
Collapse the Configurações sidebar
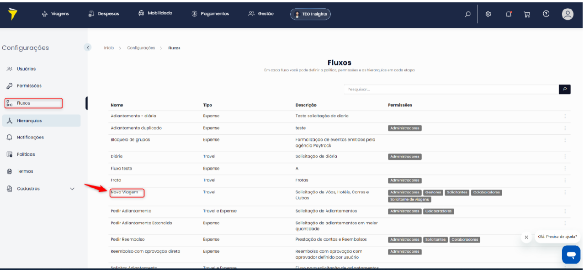click(88, 47)
